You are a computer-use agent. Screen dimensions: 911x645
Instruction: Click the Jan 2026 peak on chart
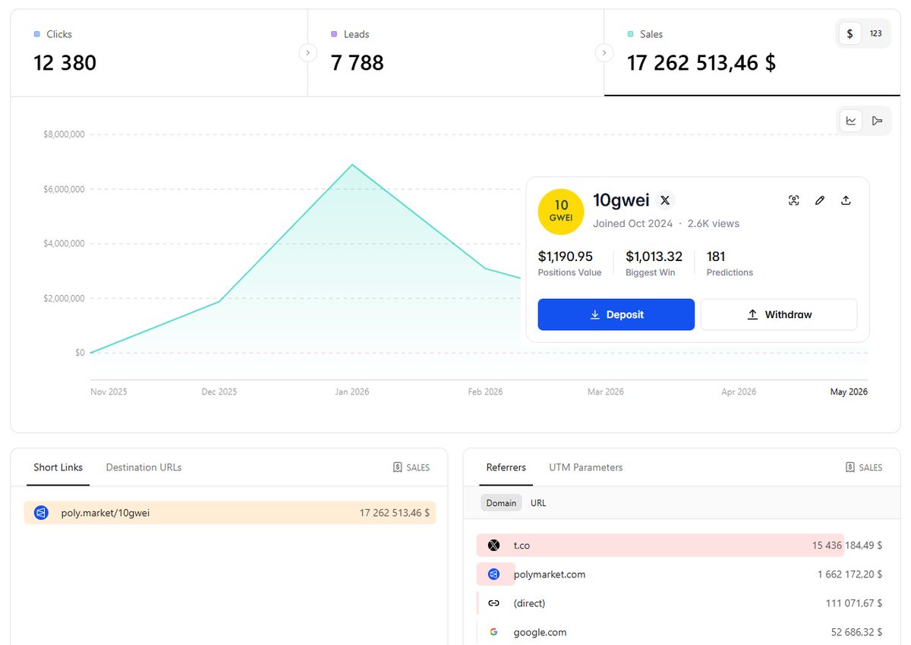[x=352, y=165]
